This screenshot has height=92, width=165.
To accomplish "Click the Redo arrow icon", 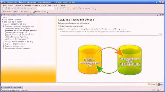I will 31,8.
